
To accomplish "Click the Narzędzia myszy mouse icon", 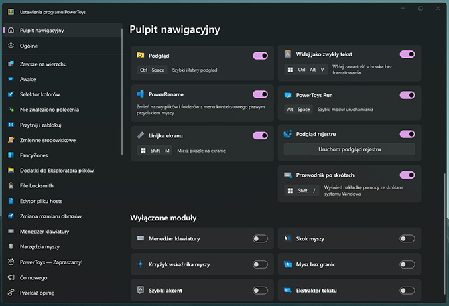I will click(11, 246).
